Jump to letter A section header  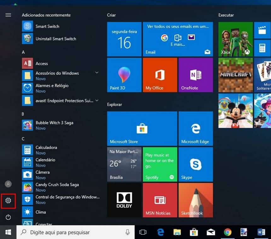coord(23,52)
